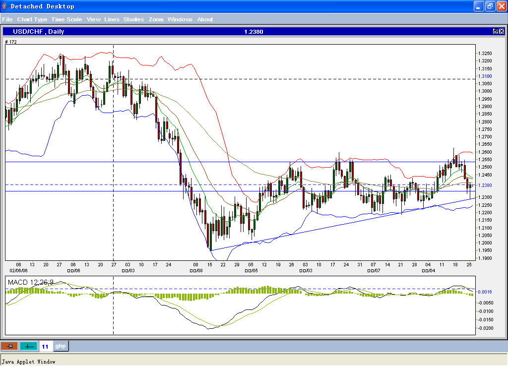Screen dimensions: 508x366
Task: Click the -0.0200 MACD axis label
Action: click(486, 328)
